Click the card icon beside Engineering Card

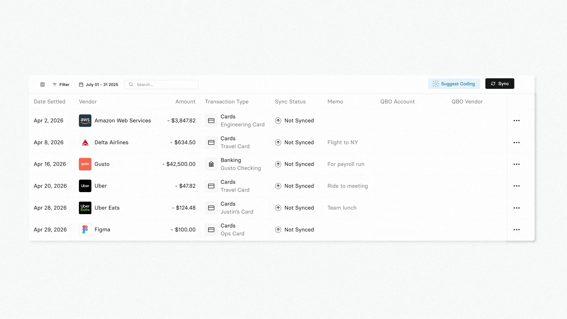[211, 121]
